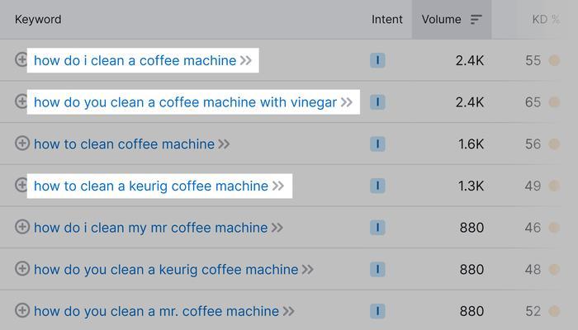Image resolution: width=578 pixels, height=330 pixels.
Task: Expand arrows after 'how to clean coffee machine'
Action: click(x=224, y=144)
